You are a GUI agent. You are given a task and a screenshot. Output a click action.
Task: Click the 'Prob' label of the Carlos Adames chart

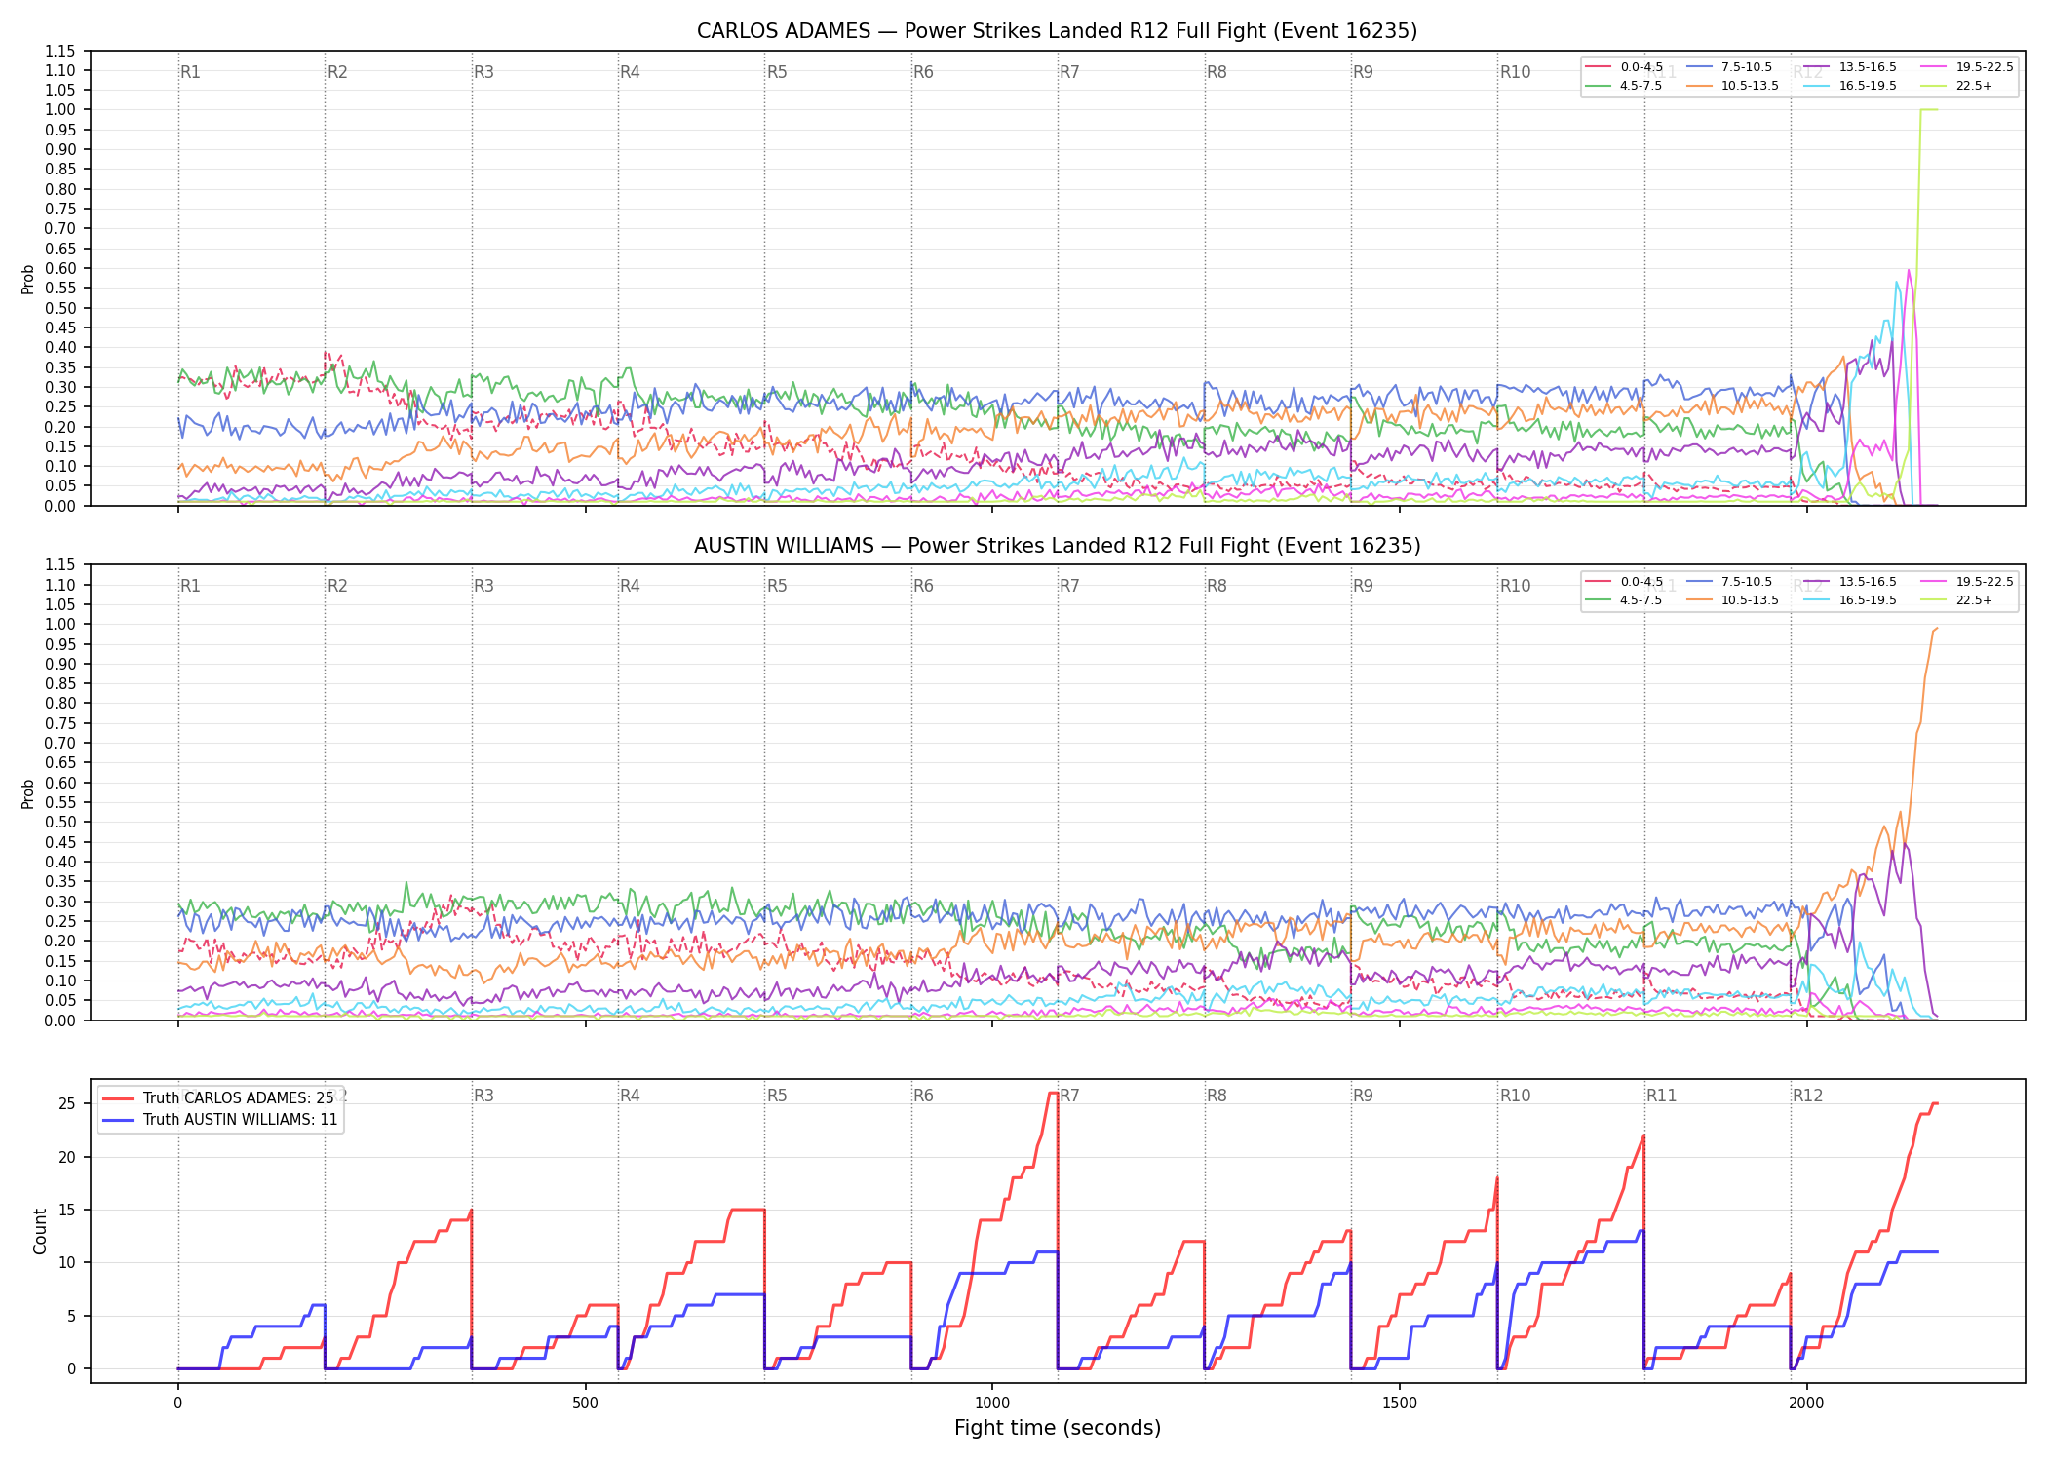point(28,279)
